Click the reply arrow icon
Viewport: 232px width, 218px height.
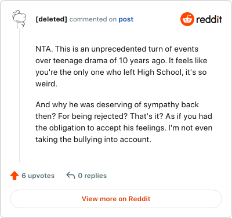coord(71,176)
